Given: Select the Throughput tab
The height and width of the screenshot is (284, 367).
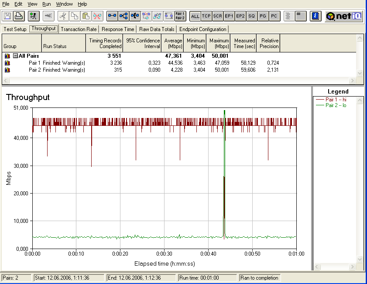Looking at the screenshot, I should tap(44, 28).
